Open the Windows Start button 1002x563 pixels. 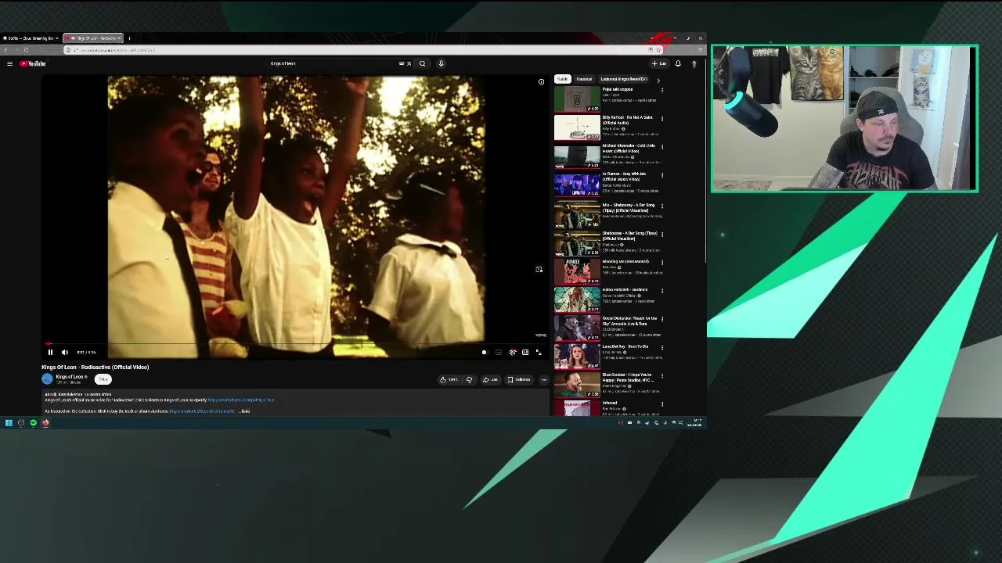[x=9, y=423]
